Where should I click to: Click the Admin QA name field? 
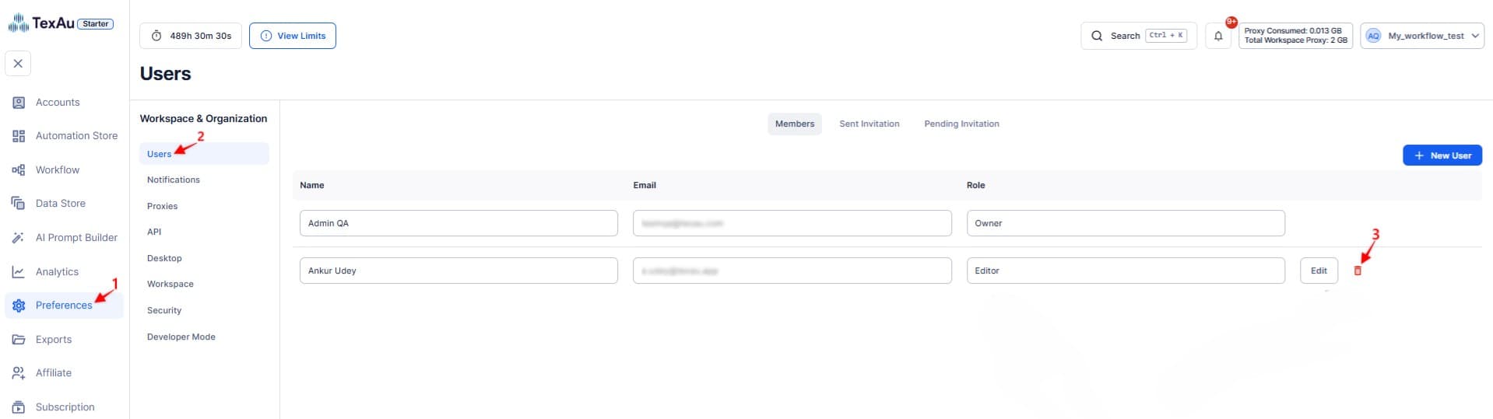point(458,223)
